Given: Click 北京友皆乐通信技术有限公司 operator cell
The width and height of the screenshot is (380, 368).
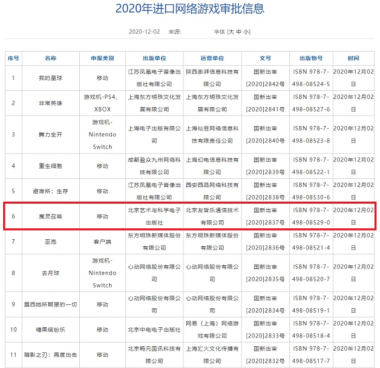Looking at the screenshot, I should tap(211, 216).
